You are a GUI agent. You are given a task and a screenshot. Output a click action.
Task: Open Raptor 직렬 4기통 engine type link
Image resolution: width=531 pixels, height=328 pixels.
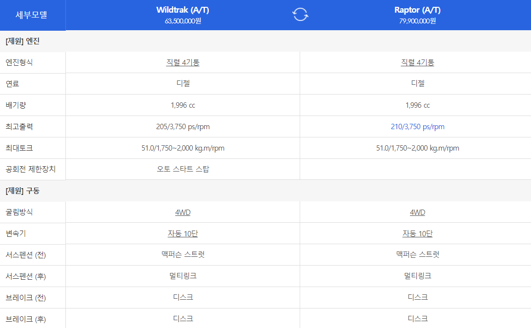[x=418, y=62]
